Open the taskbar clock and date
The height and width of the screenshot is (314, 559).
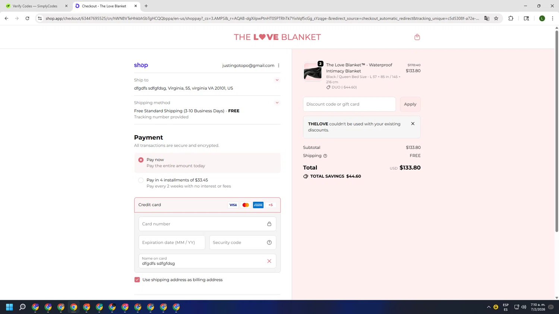pyautogui.click(x=538, y=307)
